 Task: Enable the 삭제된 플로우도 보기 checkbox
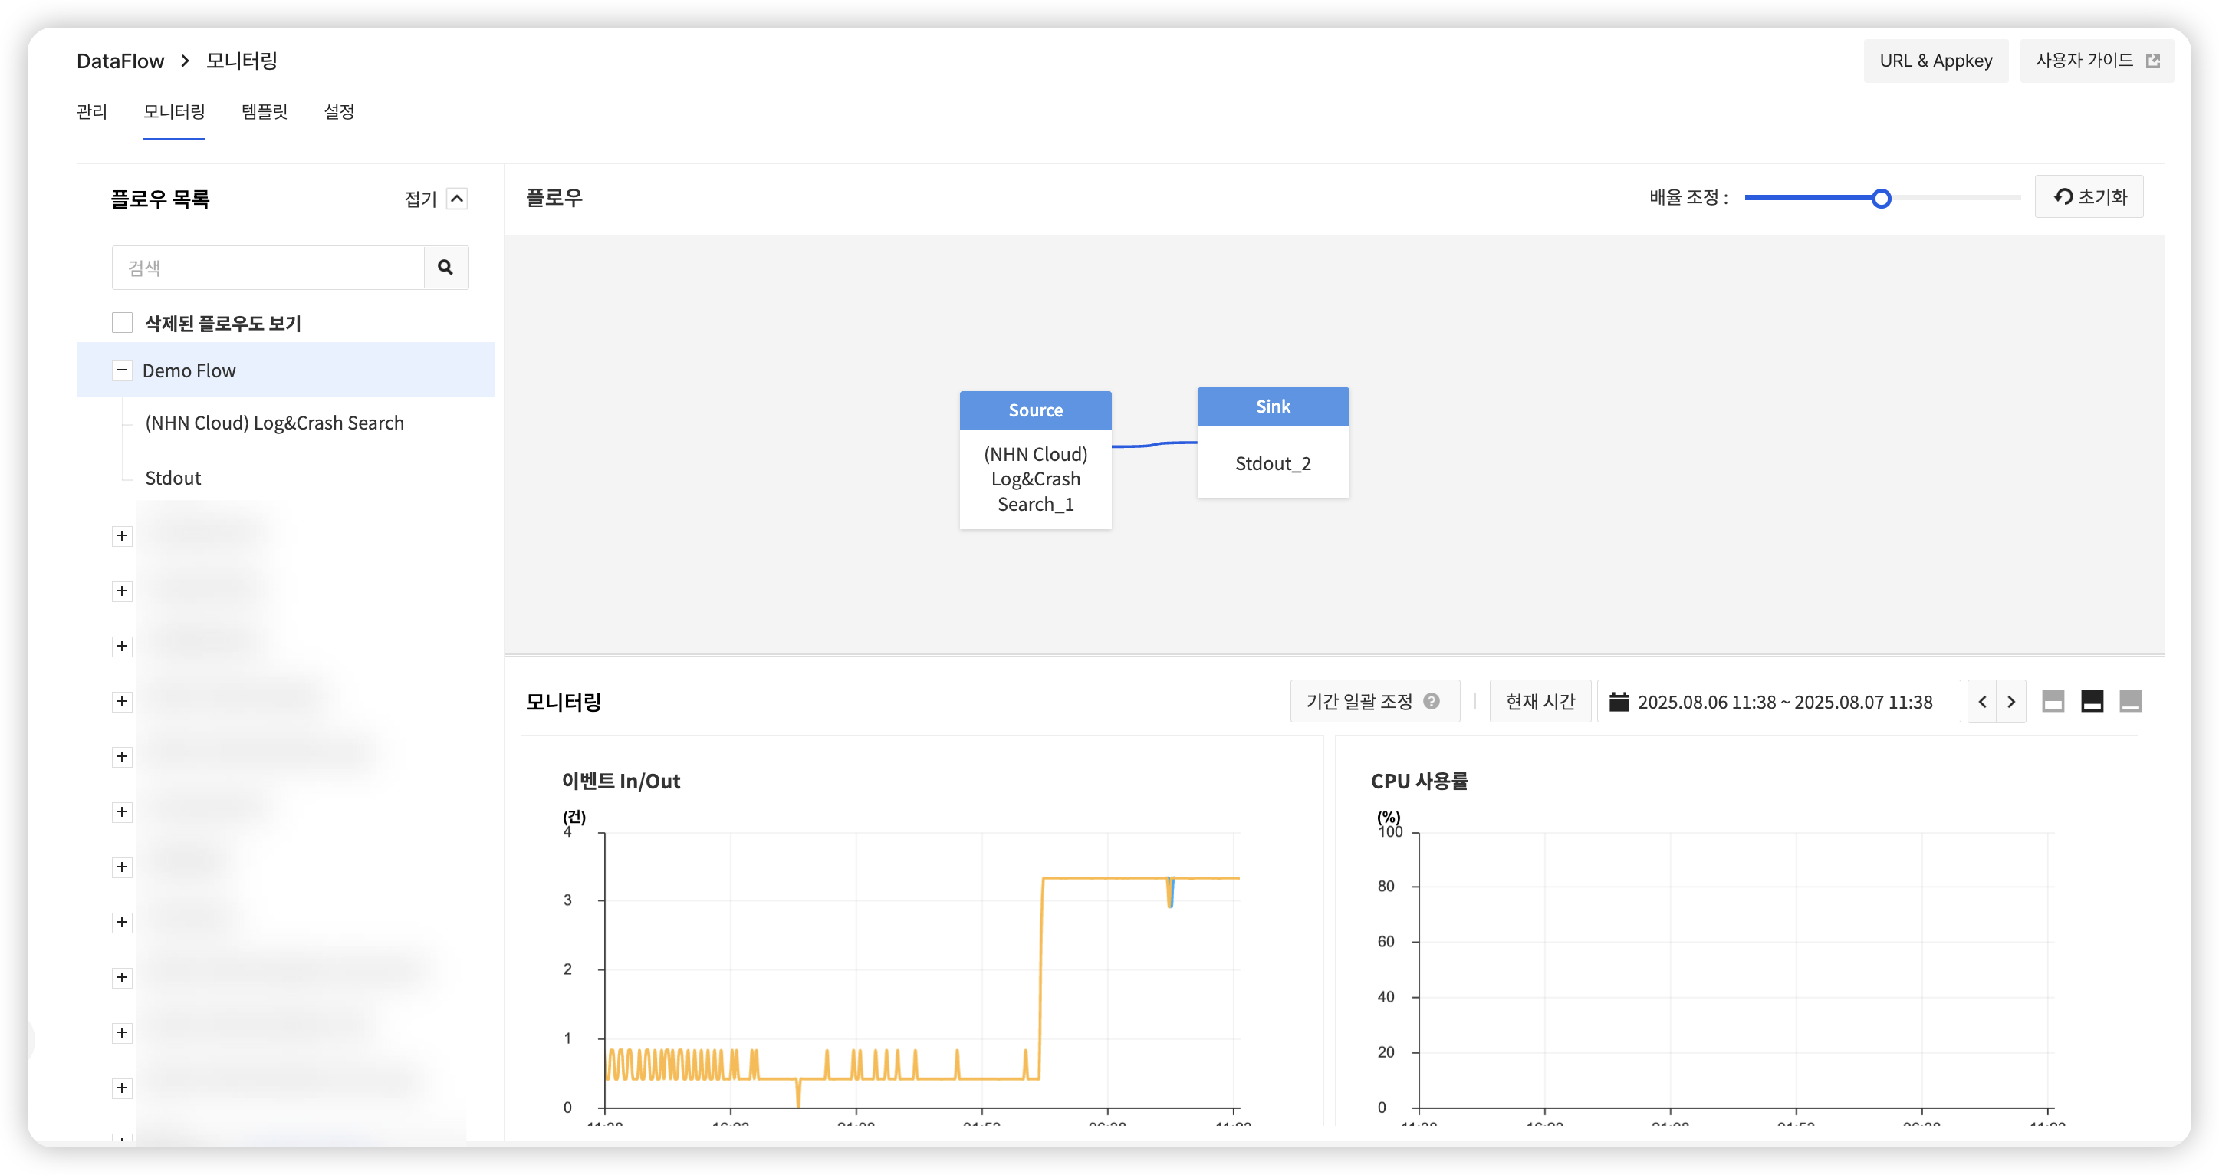[123, 321]
